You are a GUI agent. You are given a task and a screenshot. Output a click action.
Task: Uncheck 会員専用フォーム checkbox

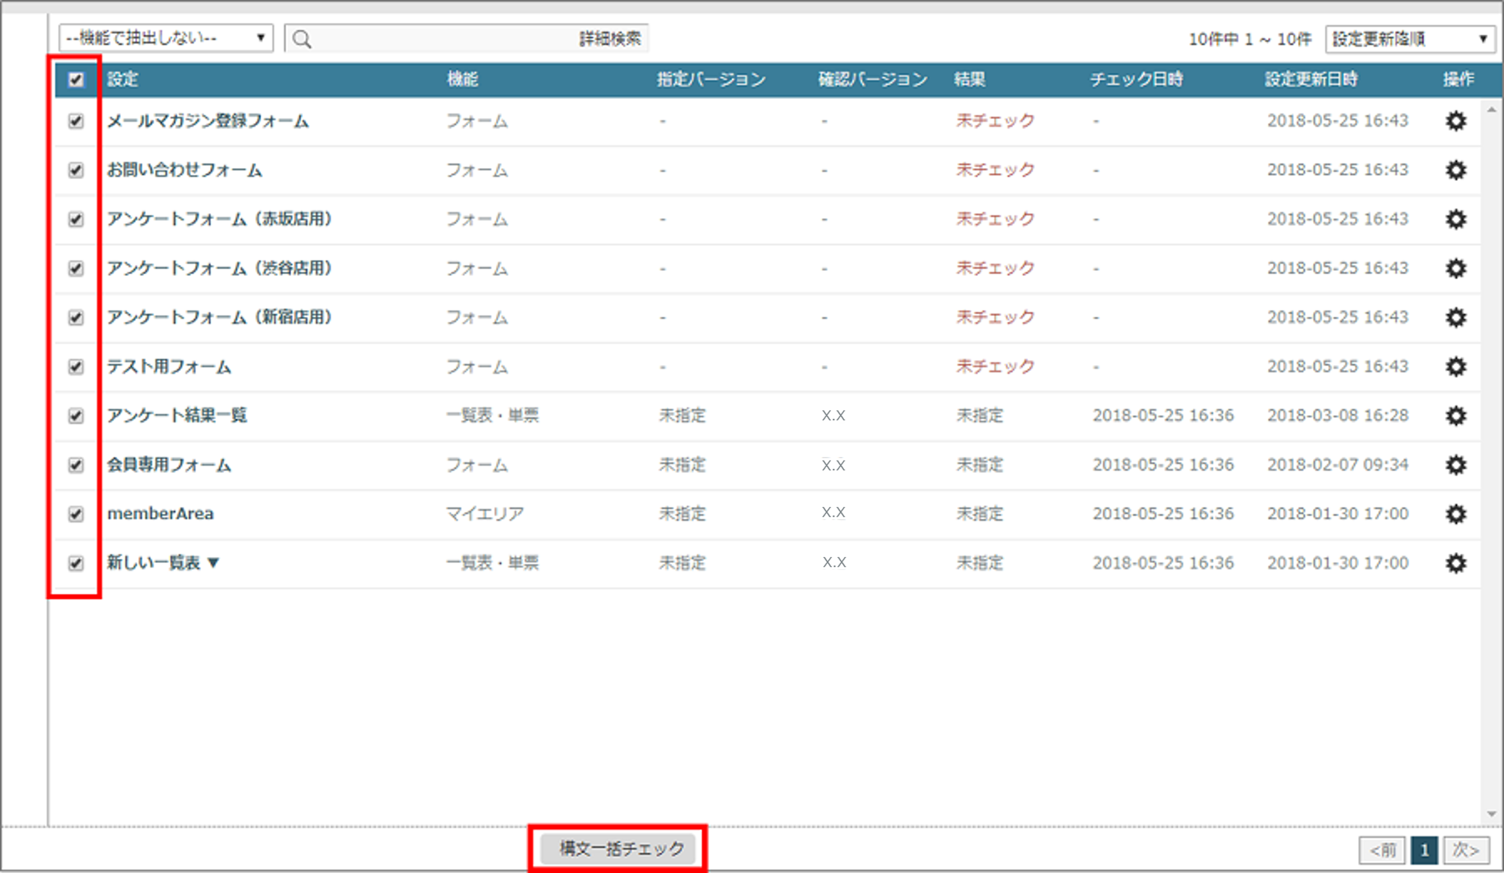click(76, 465)
